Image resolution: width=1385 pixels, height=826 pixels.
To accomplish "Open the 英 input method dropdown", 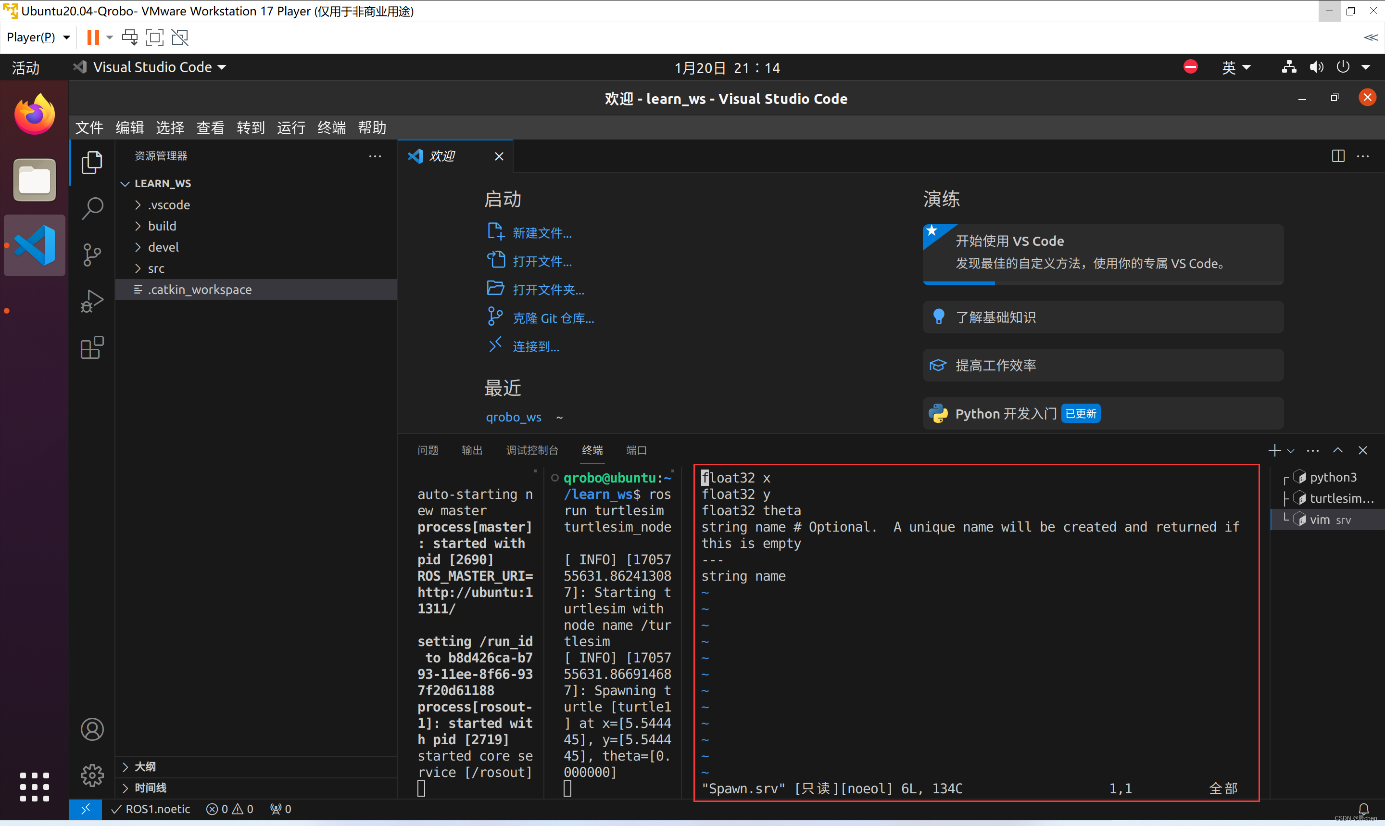I will tap(1236, 67).
